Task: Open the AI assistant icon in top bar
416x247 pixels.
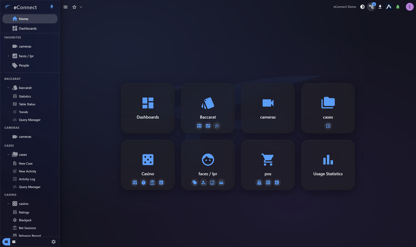Action: point(389,7)
